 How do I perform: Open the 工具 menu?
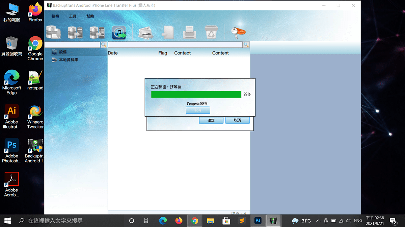tap(73, 16)
